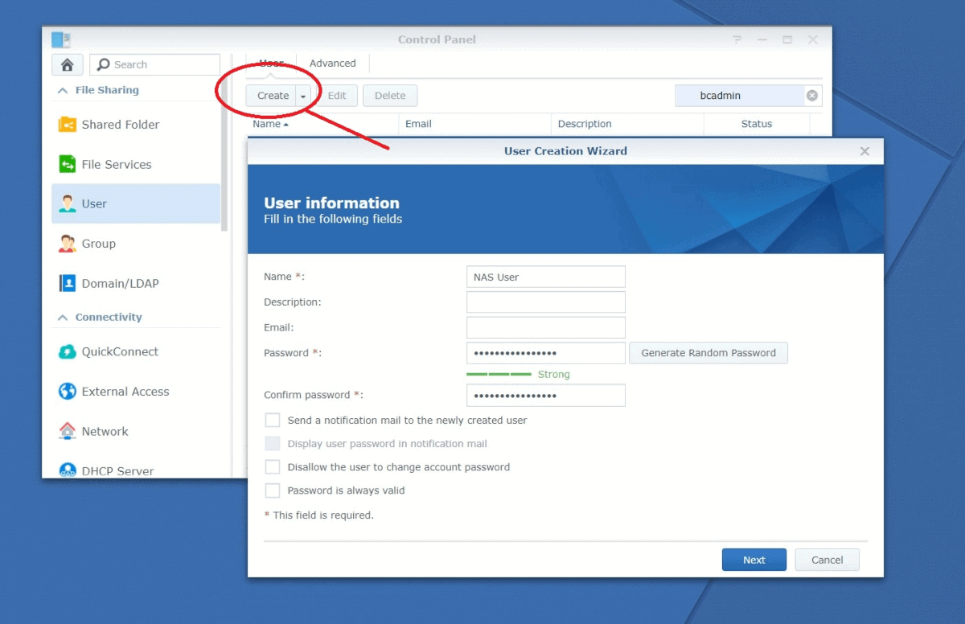Click the Status column header
Screen dimensions: 965x624
click(x=757, y=124)
